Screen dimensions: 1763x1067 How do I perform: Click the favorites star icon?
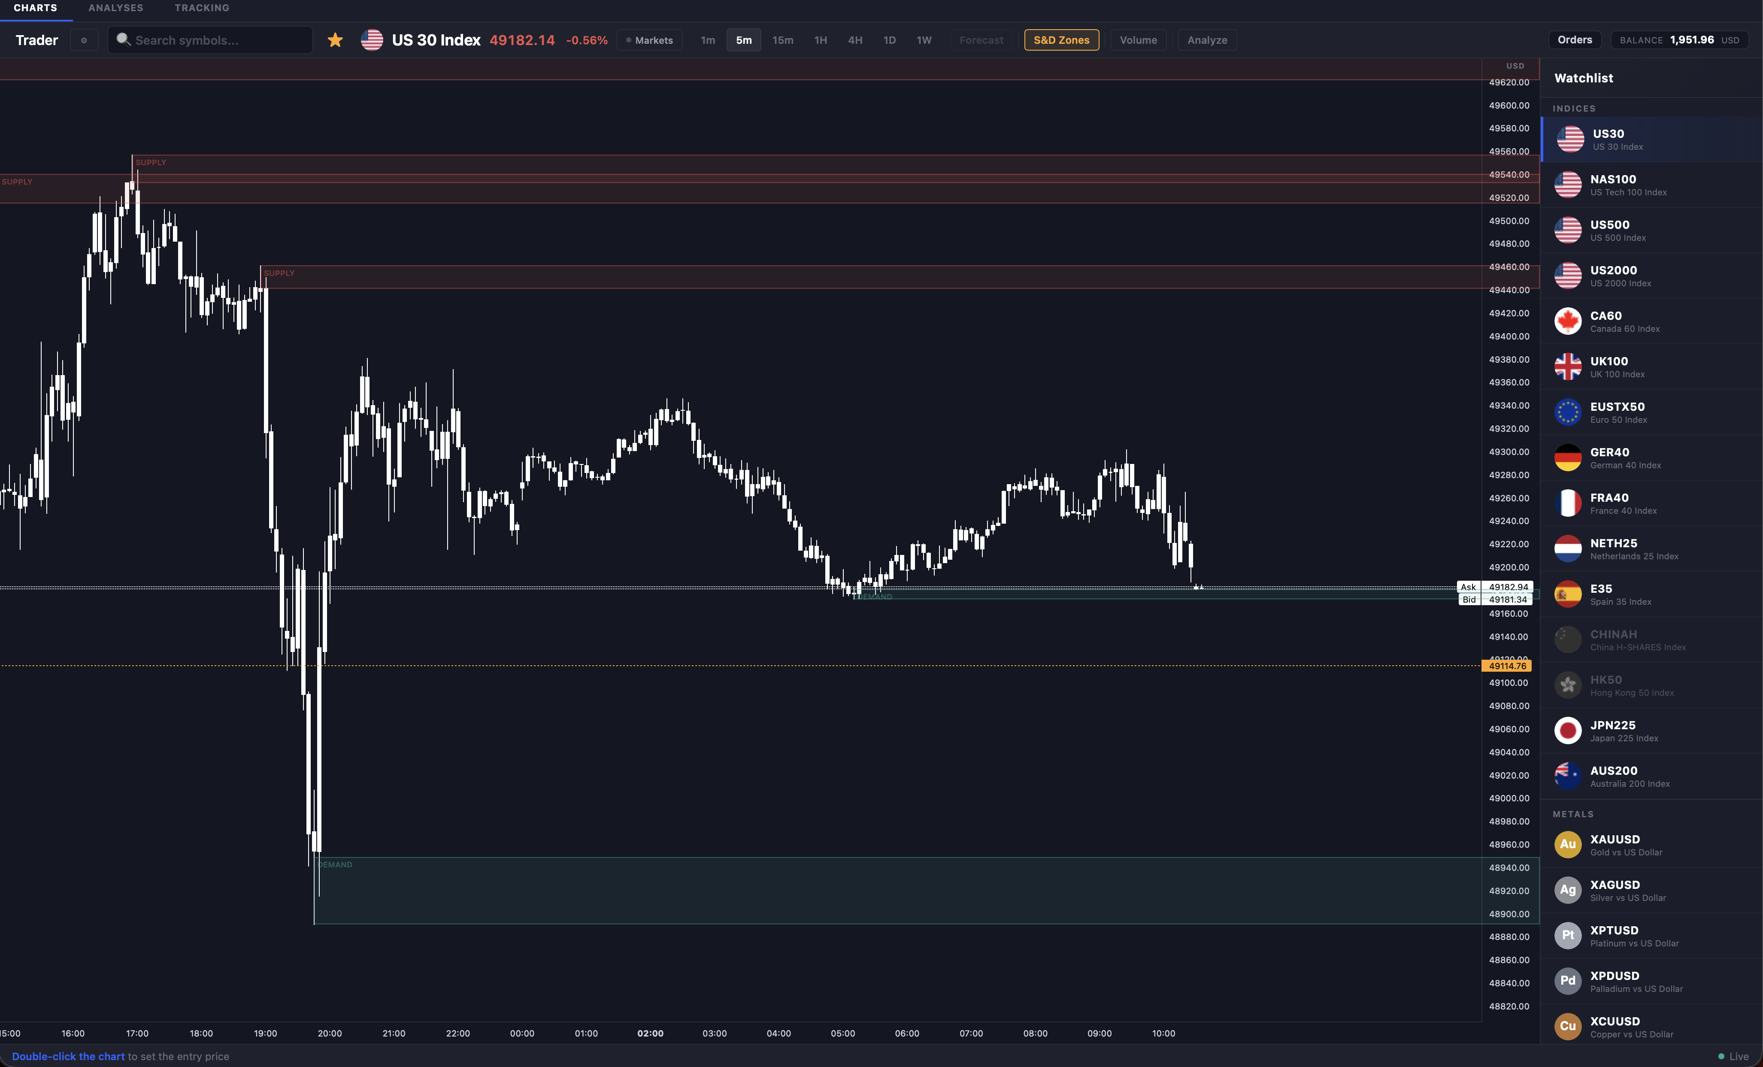tap(335, 40)
